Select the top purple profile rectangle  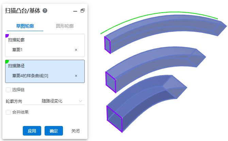click(108, 45)
